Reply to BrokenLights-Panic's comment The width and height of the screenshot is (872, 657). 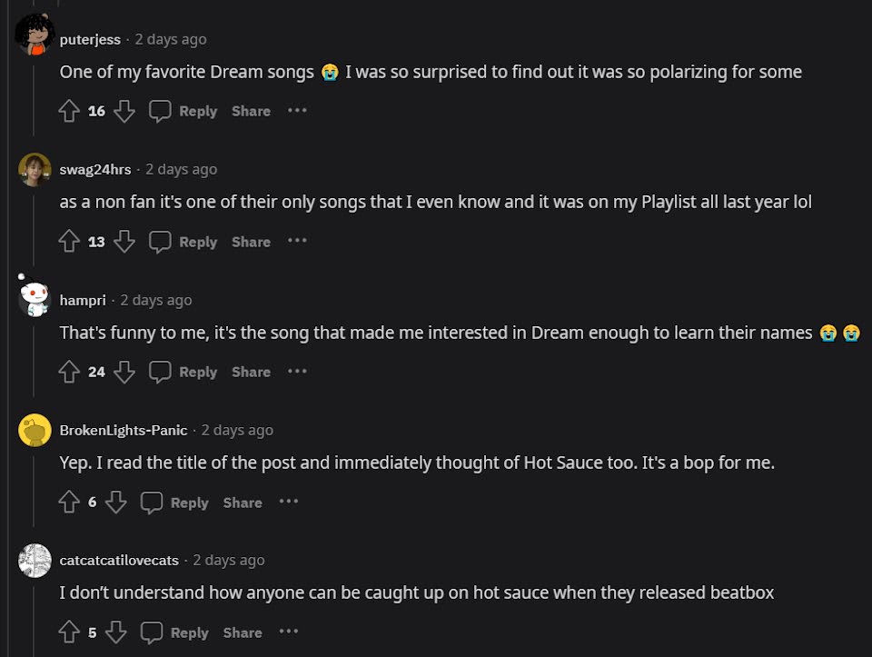pyautogui.click(x=175, y=503)
